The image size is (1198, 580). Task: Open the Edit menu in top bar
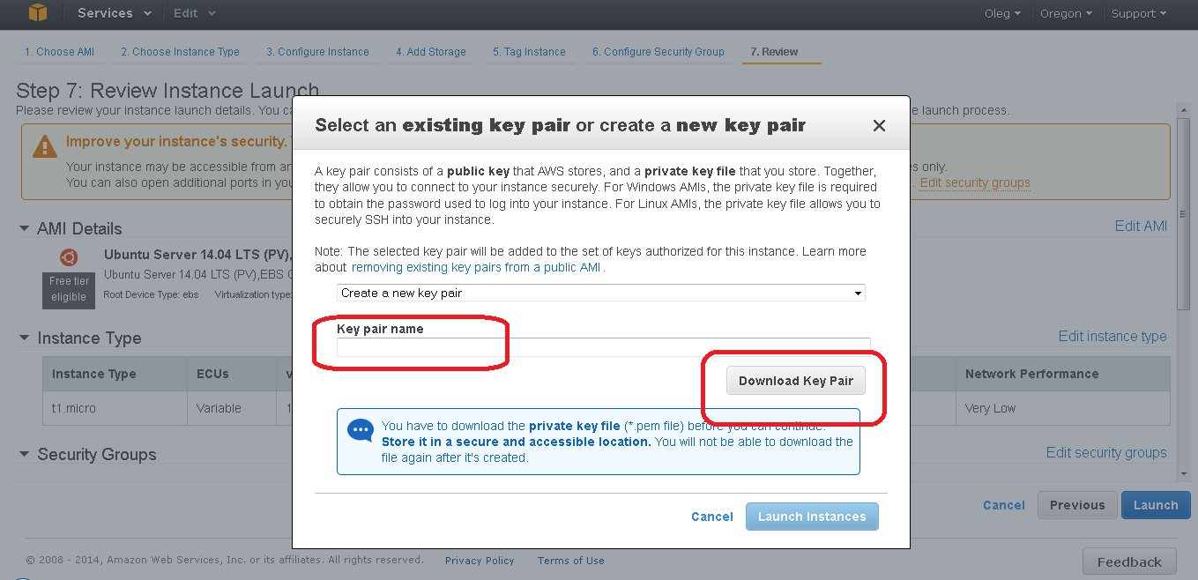pos(194,13)
